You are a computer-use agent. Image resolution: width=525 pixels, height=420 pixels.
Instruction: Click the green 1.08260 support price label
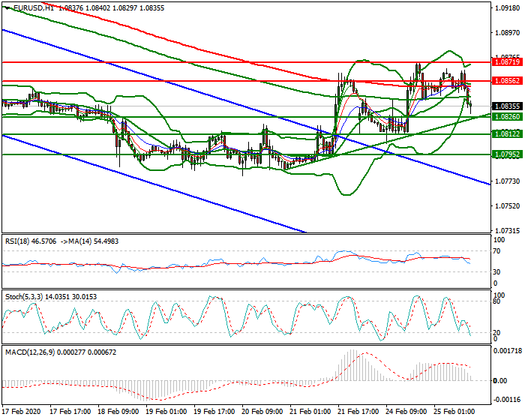point(507,117)
